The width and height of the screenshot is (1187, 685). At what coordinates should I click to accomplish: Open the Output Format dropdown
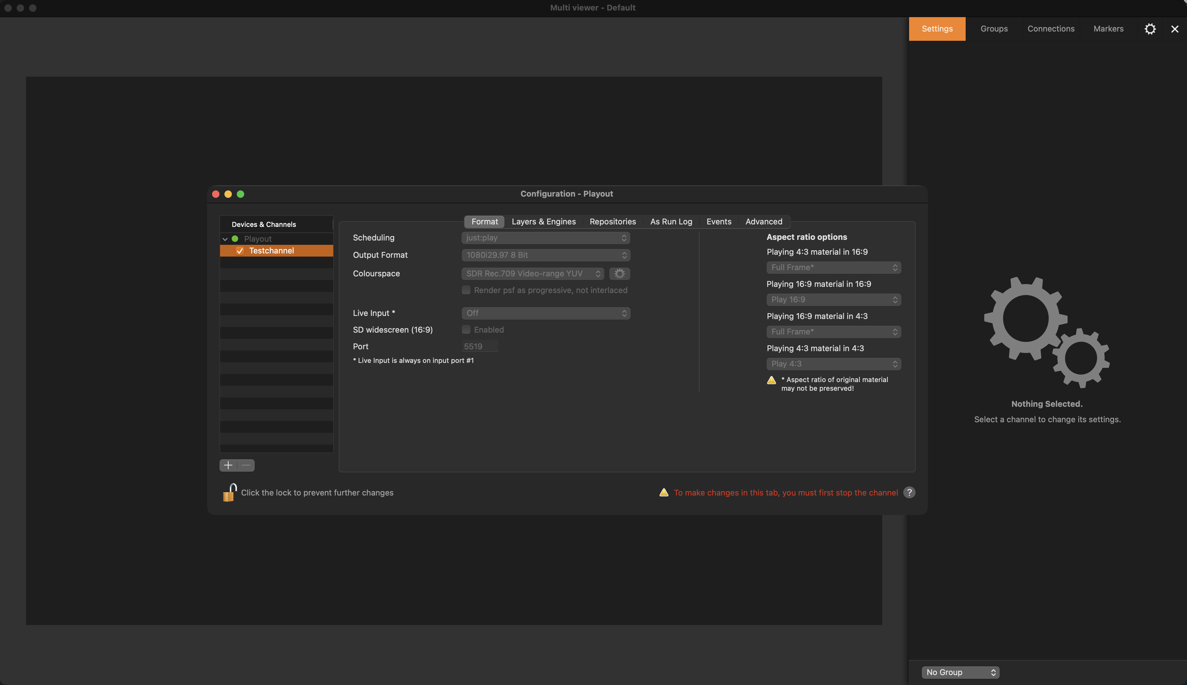545,255
